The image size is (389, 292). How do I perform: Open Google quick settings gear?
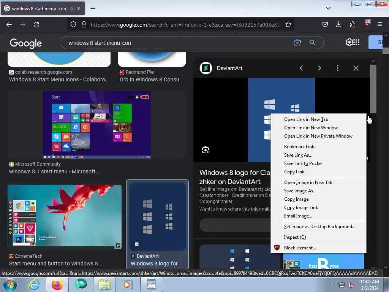coord(349,43)
